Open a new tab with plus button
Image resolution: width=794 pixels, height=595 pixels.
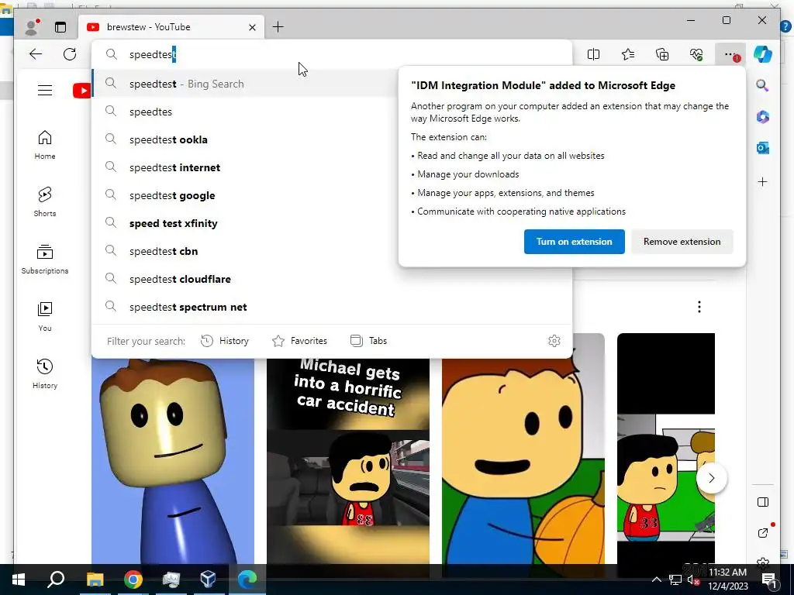pyautogui.click(x=278, y=27)
